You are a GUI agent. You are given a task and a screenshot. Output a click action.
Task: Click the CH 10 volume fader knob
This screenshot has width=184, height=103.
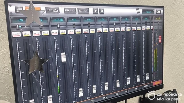pos(147,76)
